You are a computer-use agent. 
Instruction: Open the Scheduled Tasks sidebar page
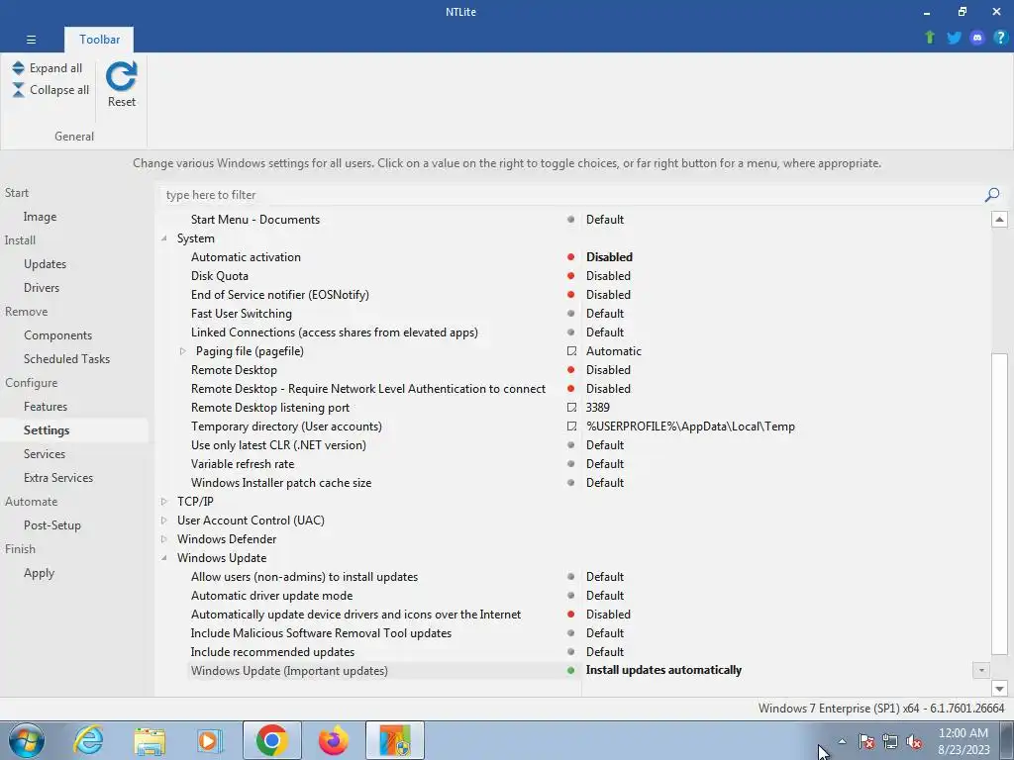66,358
